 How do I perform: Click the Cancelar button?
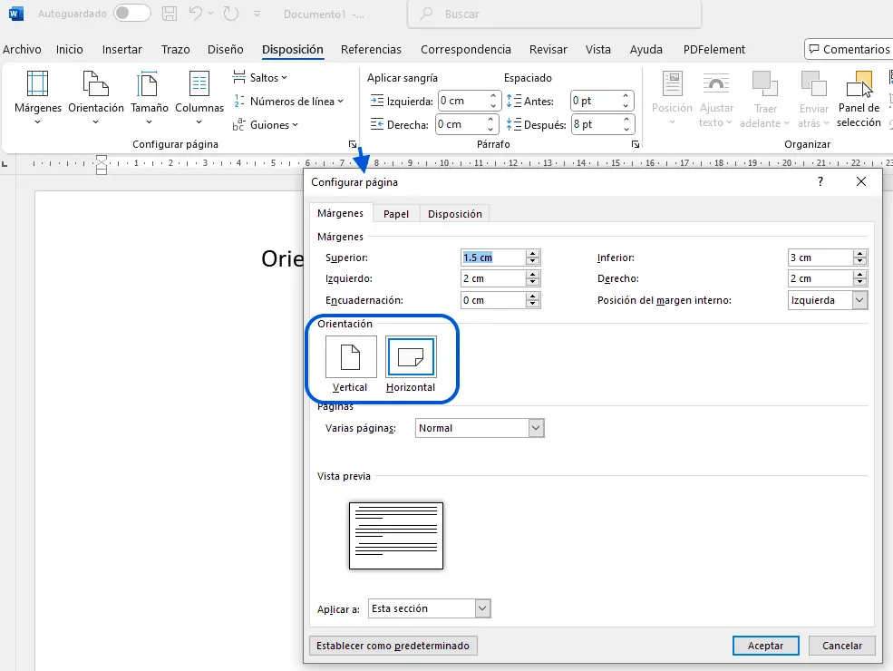click(841, 646)
